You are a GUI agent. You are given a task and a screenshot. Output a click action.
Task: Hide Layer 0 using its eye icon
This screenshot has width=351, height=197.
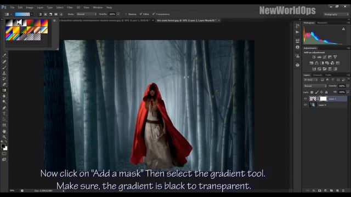pos(305,105)
